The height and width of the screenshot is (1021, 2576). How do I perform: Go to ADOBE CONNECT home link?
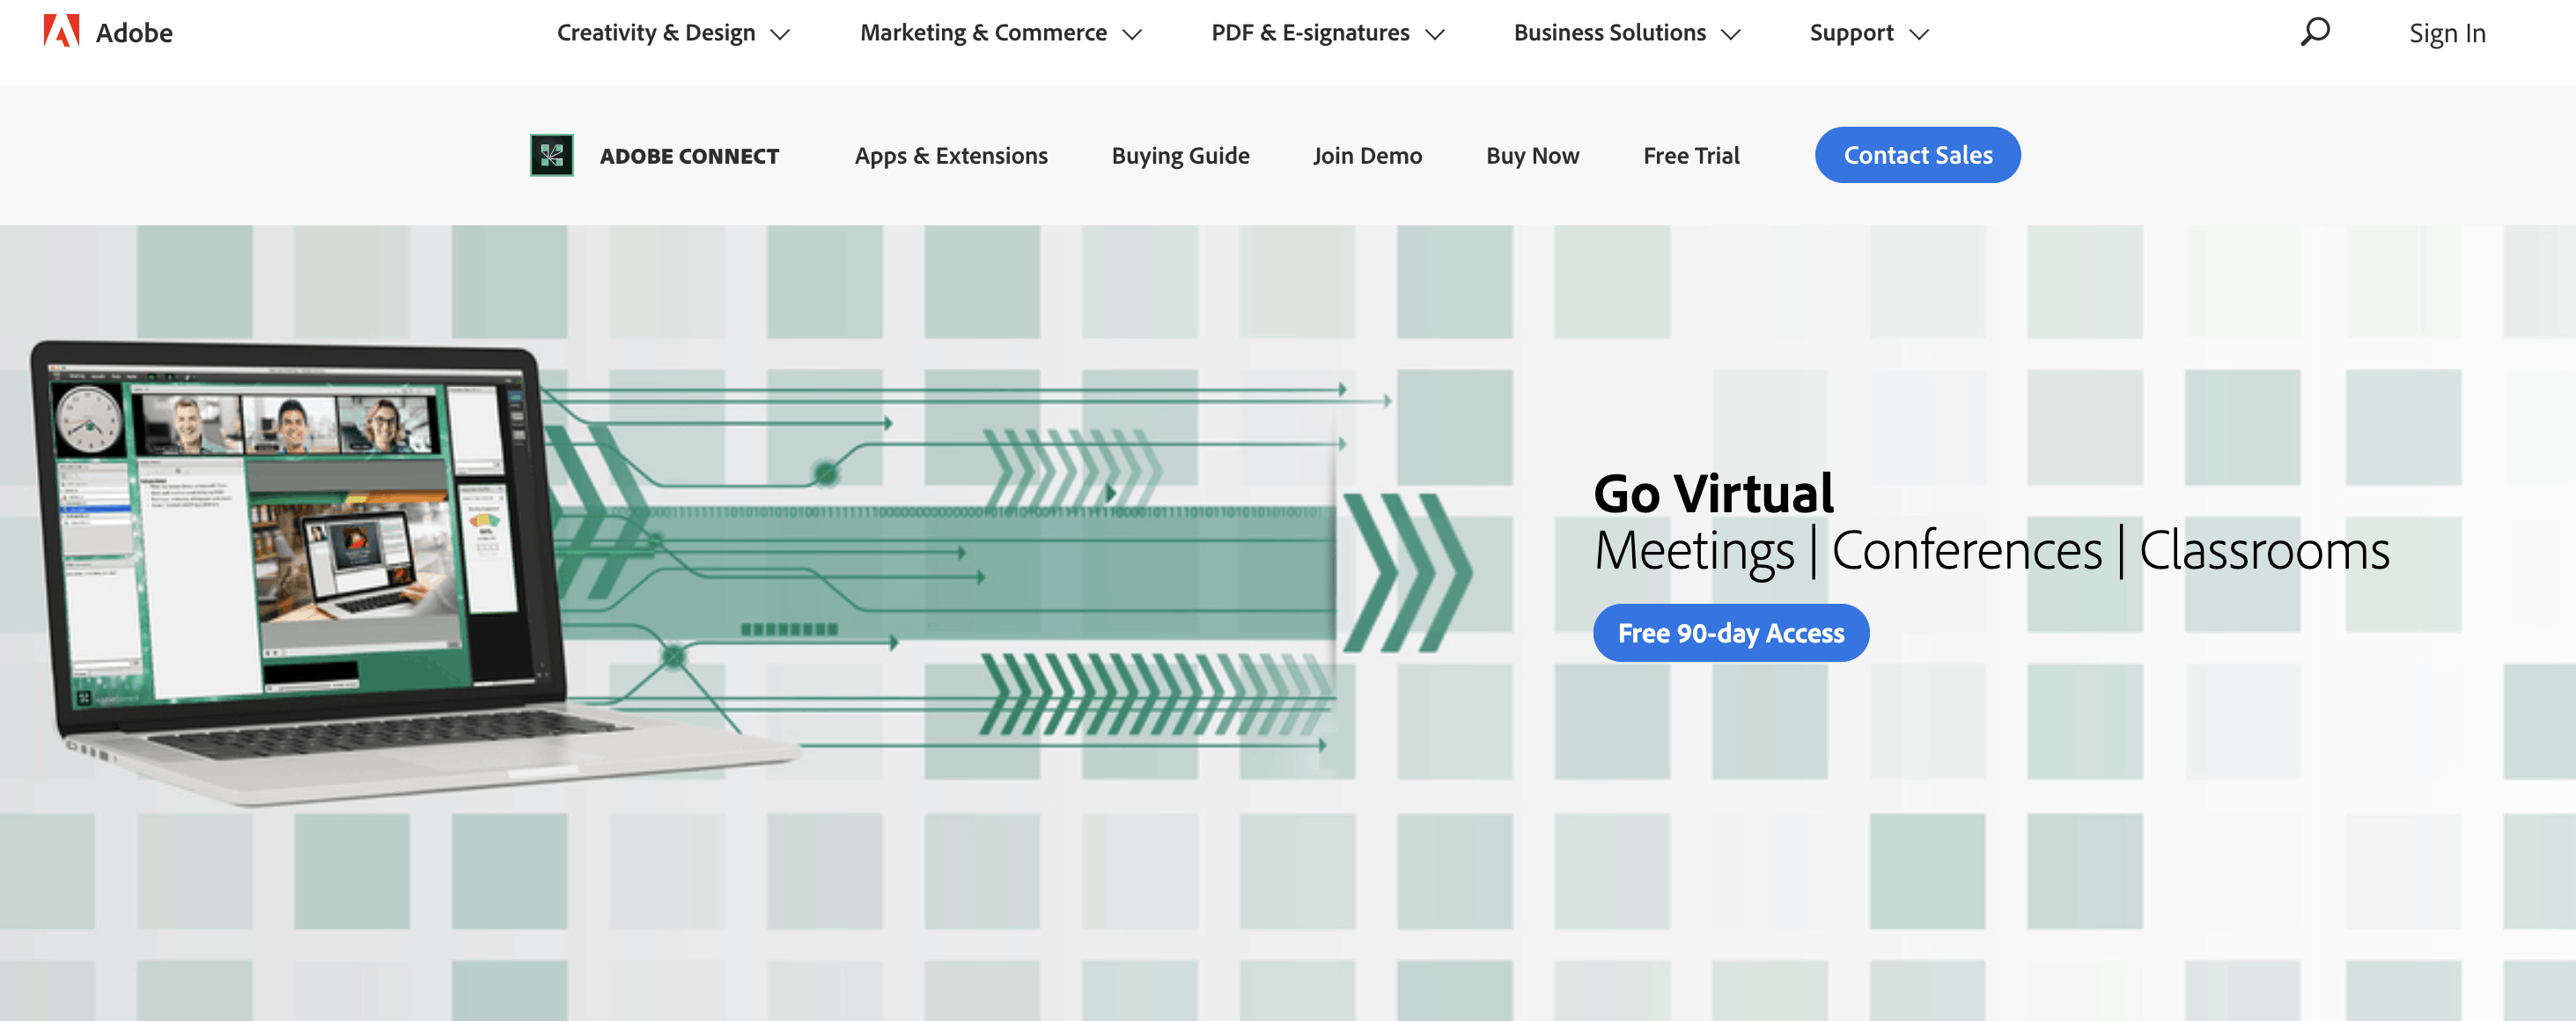tap(689, 156)
